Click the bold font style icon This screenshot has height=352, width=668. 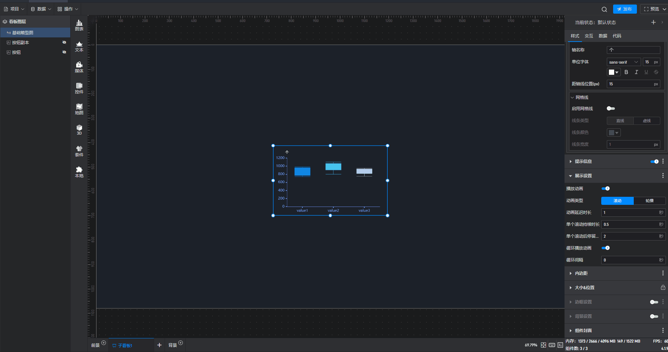[x=626, y=72]
